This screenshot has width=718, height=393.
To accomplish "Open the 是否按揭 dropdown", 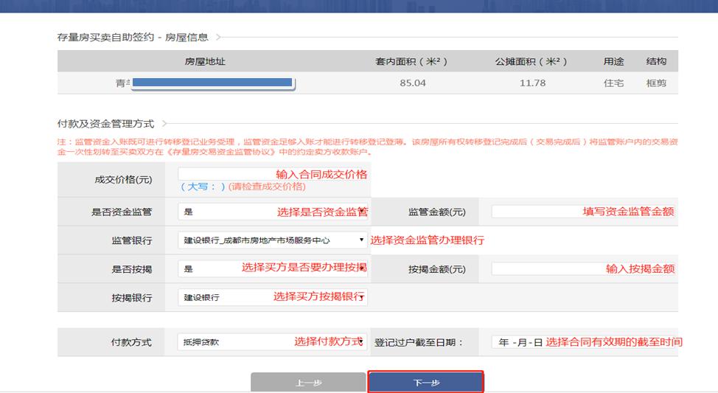I will pos(273,269).
